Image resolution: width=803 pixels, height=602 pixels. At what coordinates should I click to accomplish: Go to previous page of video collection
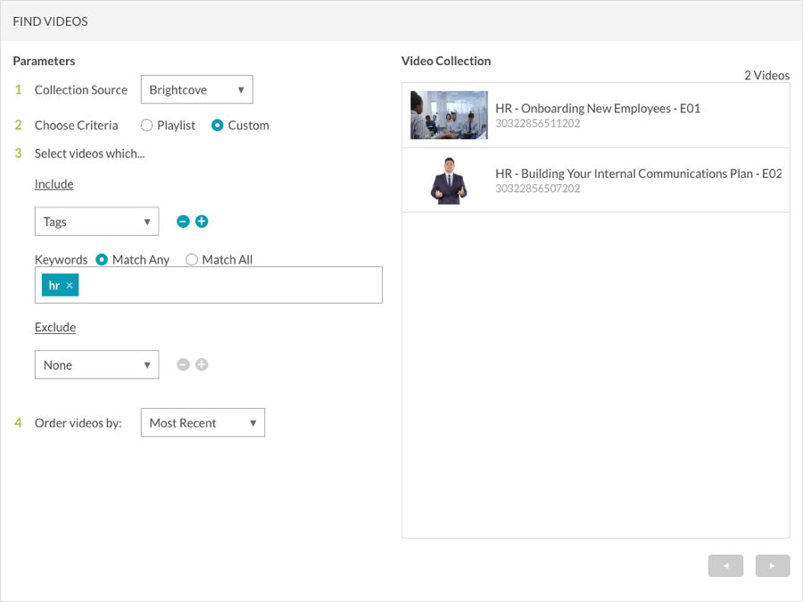click(x=725, y=565)
